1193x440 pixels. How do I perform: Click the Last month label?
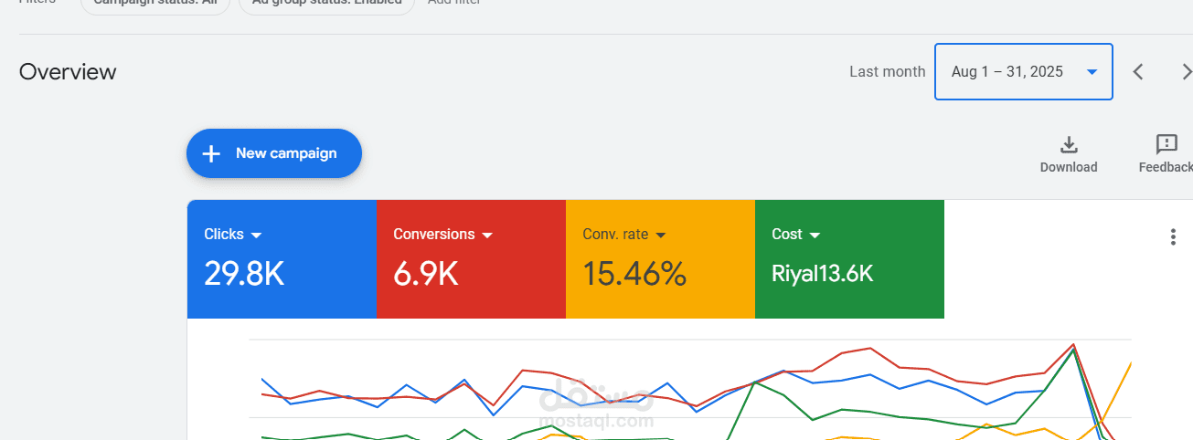coord(887,71)
